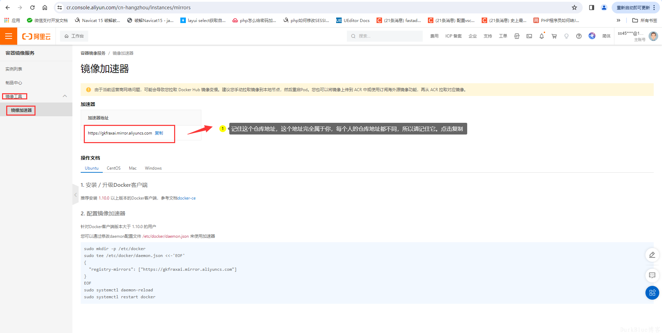Viewport: 662px width, 333px height.
Task: Open 实例列表 in the sidebar
Action: (14, 69)
